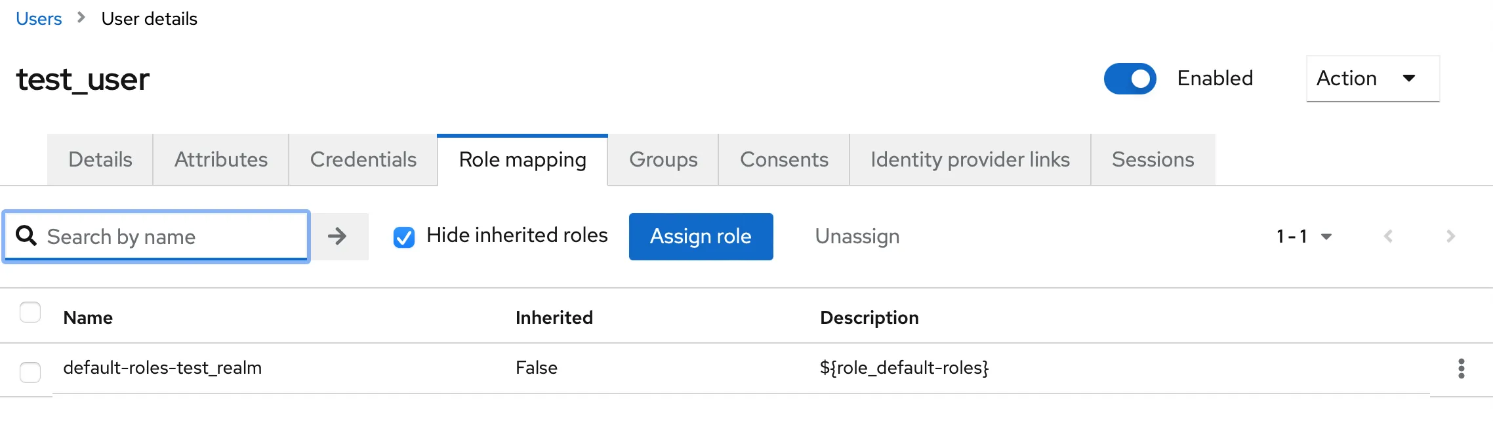1493x421 pixels.
Task: Click the search arrow submit button
Action: click(338, 237)
